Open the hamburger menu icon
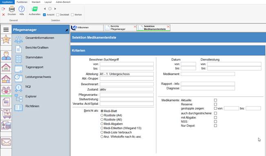The width and height of the screenshot is (266, 156). pos(6,30)
